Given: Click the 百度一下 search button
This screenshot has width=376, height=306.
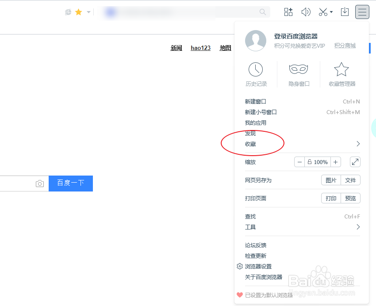Looking at the screenshot, I should tap(71, 184).
